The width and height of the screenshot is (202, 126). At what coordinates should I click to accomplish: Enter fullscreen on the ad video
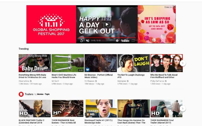point(133,41)
